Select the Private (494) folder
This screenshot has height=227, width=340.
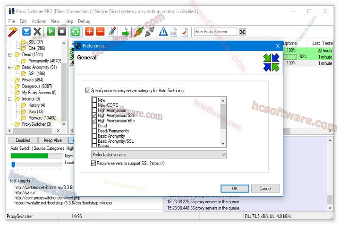click(x=33, y=80)
